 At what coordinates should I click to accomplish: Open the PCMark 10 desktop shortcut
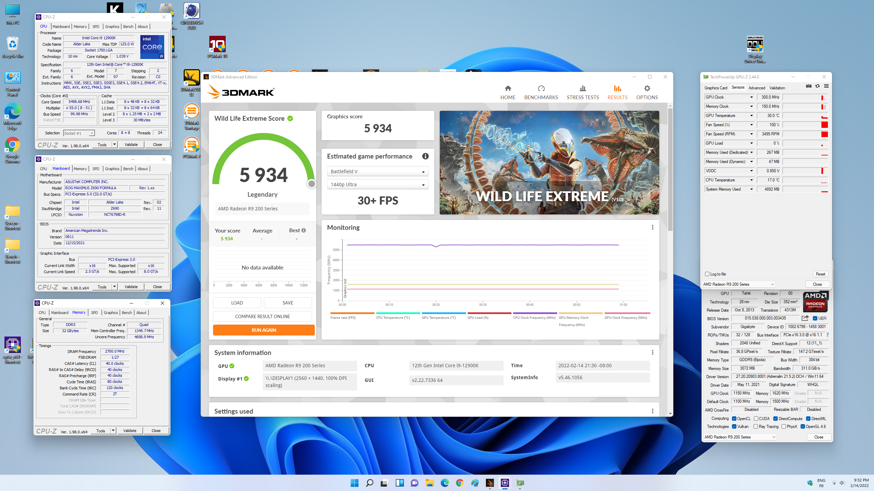pos(217,47)
